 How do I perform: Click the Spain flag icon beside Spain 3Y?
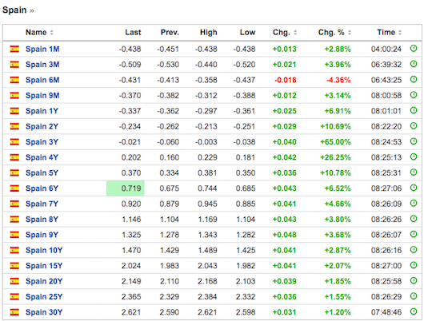click(14, 142)
